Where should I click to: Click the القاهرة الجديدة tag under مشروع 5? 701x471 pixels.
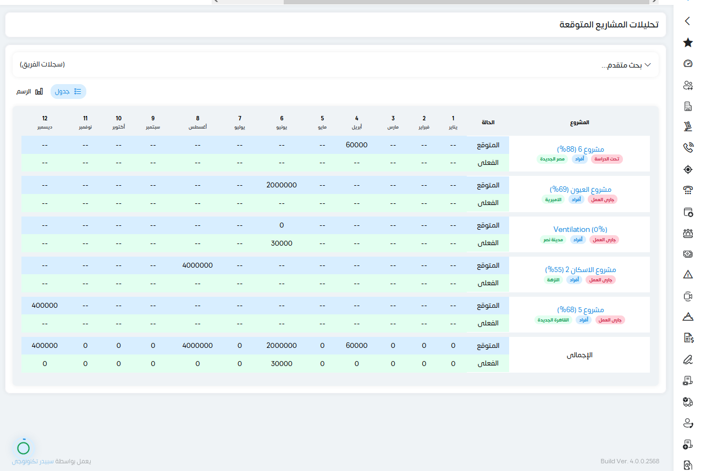[554, 320]
